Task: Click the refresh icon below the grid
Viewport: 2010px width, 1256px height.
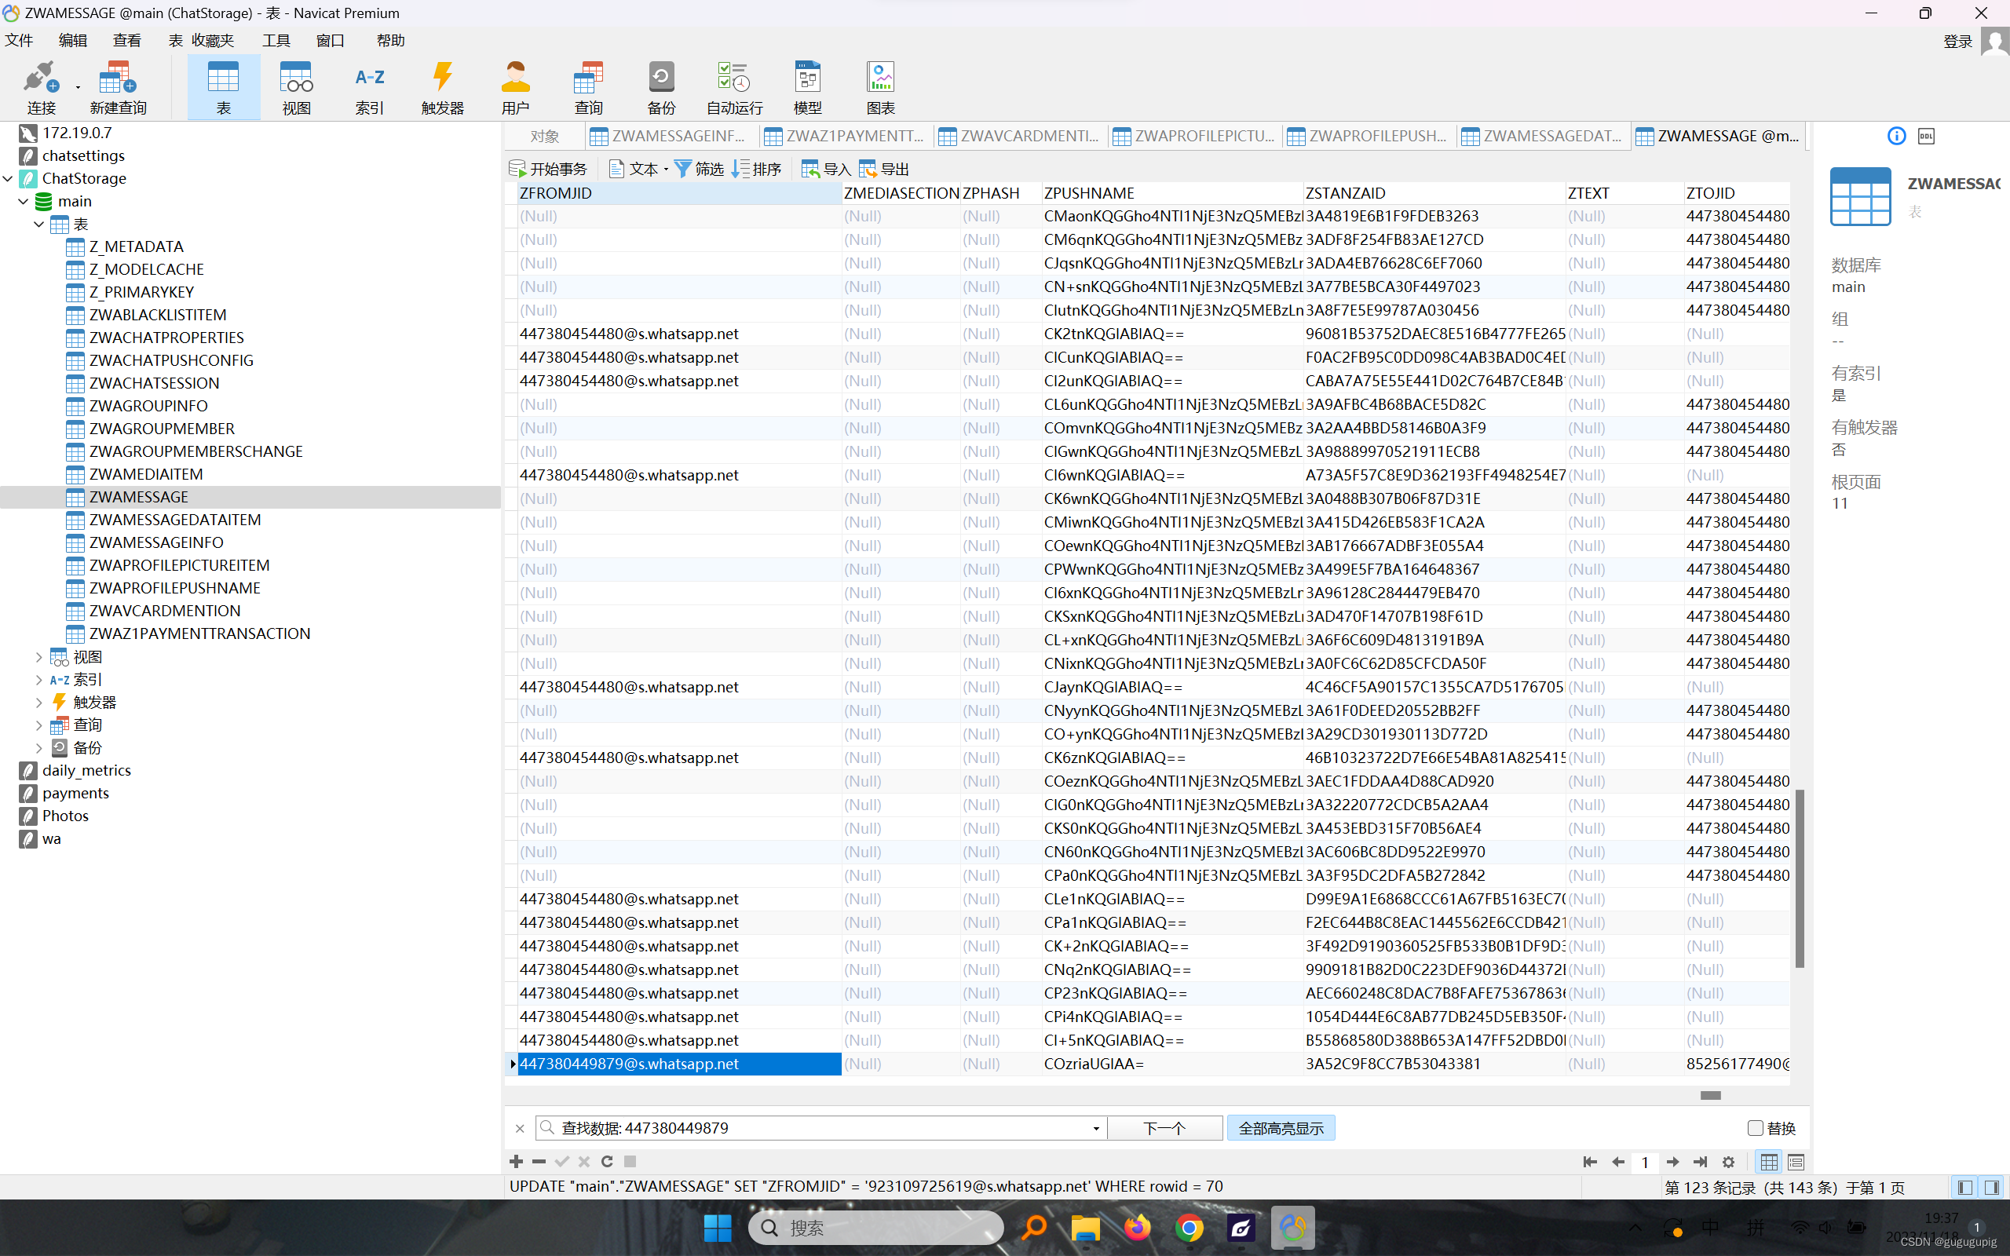Action: [607, 1161]
